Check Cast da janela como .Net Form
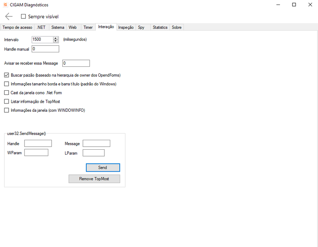 click(x=7, y=93)
